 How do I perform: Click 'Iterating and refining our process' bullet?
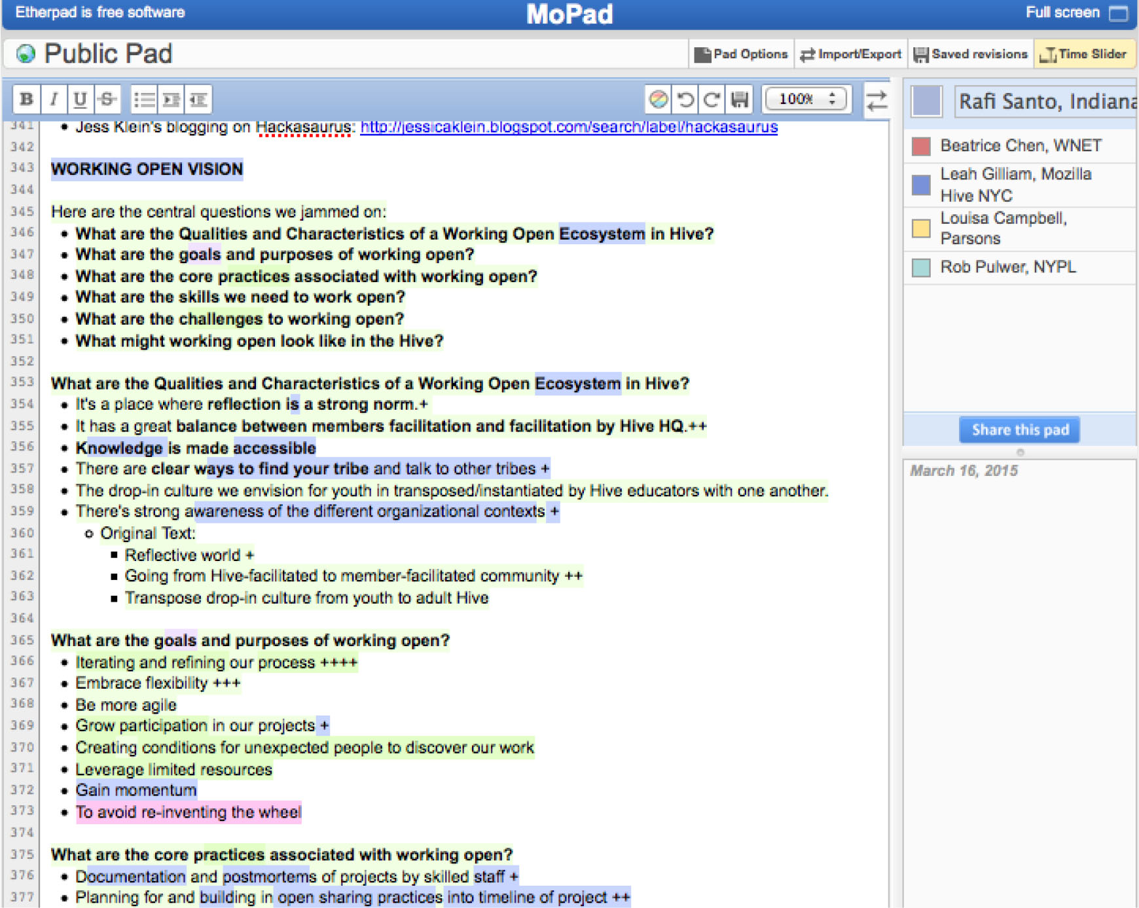tap(217, 663)
